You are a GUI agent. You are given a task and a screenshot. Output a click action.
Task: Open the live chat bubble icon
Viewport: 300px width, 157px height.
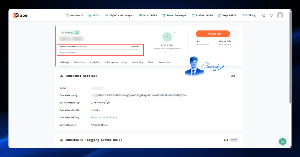point(283,142)
